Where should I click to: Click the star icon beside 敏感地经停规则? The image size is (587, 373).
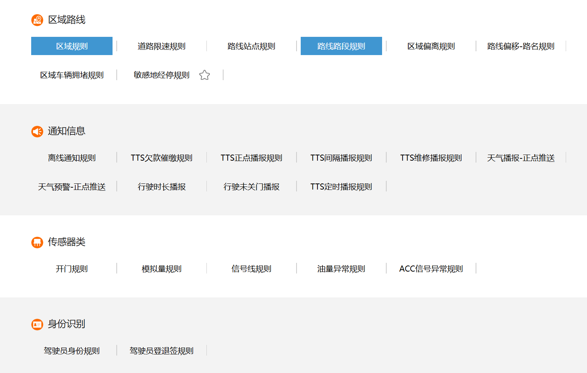coord(205,75)
